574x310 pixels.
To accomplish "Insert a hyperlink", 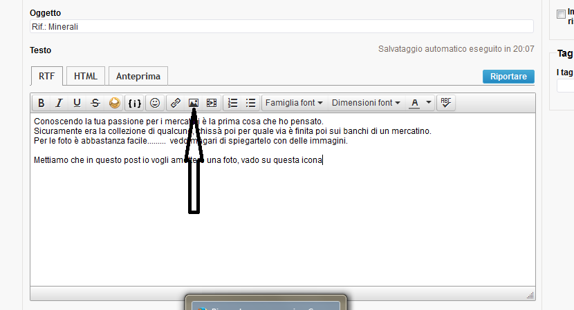I will [176, 103].
